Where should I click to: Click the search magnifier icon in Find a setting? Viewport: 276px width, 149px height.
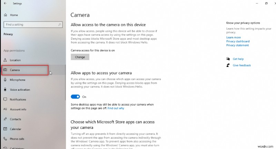click(60, 24)
